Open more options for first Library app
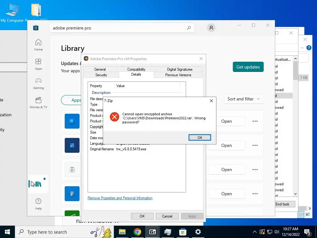317x238 pixels. click(255, 121)
